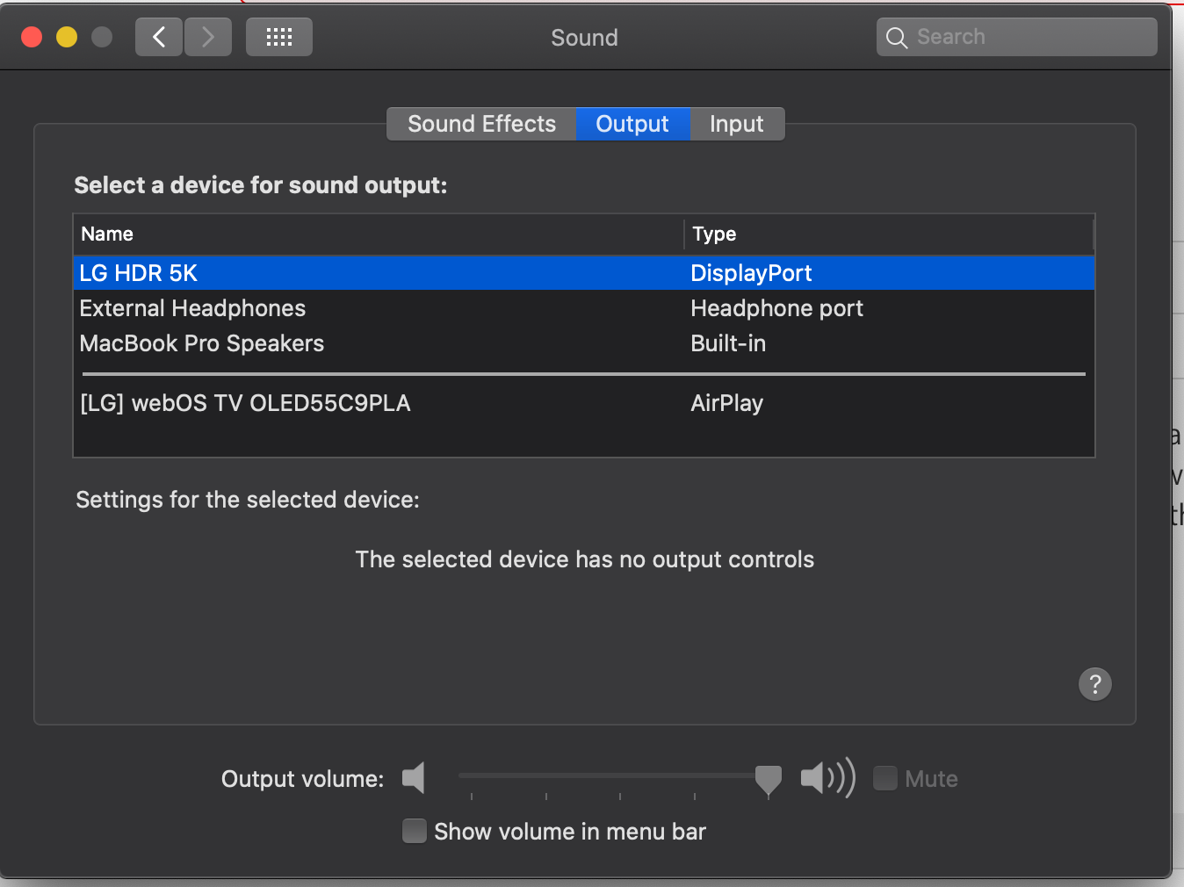1184x887 pixels.
Task: Click the Output volume slider knob
Action: (x=768, y=778)
